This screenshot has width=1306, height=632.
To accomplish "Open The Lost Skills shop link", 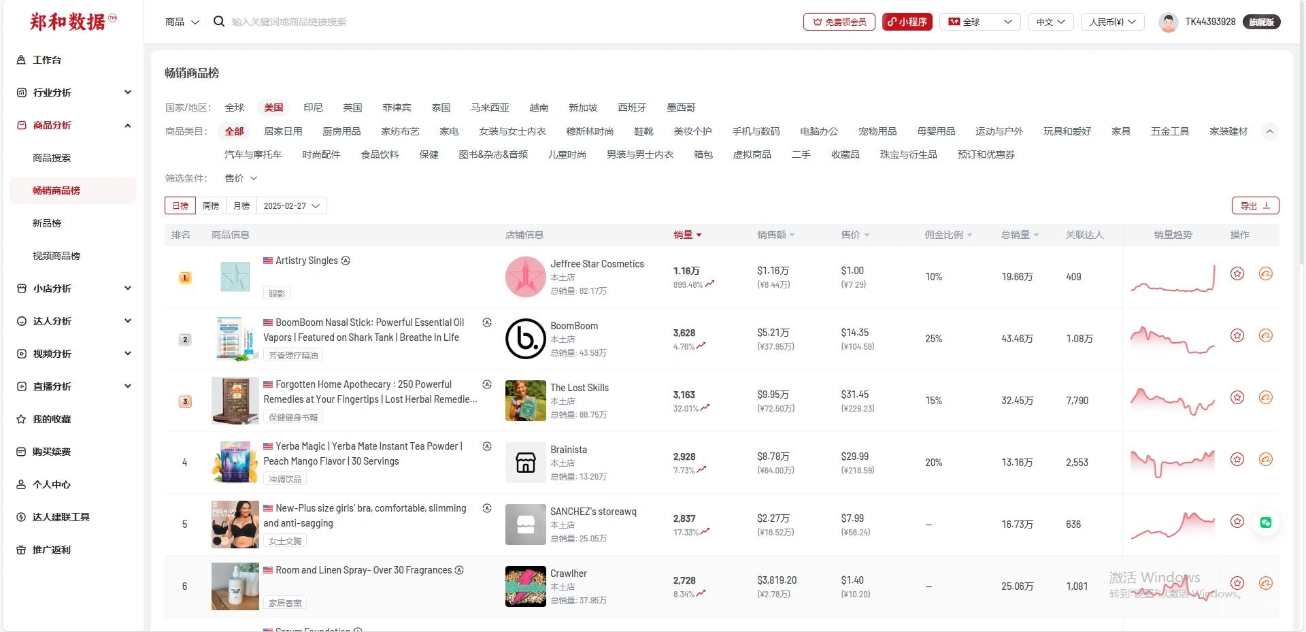I will (580, 388).
